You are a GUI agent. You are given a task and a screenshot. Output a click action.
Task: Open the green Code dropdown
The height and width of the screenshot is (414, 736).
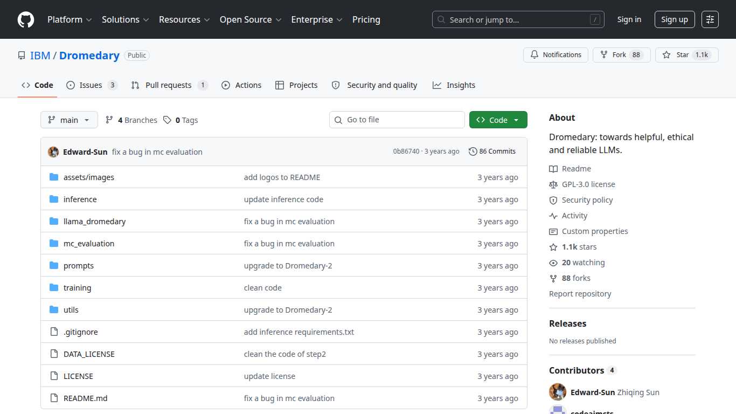click(x=498, y=120)
